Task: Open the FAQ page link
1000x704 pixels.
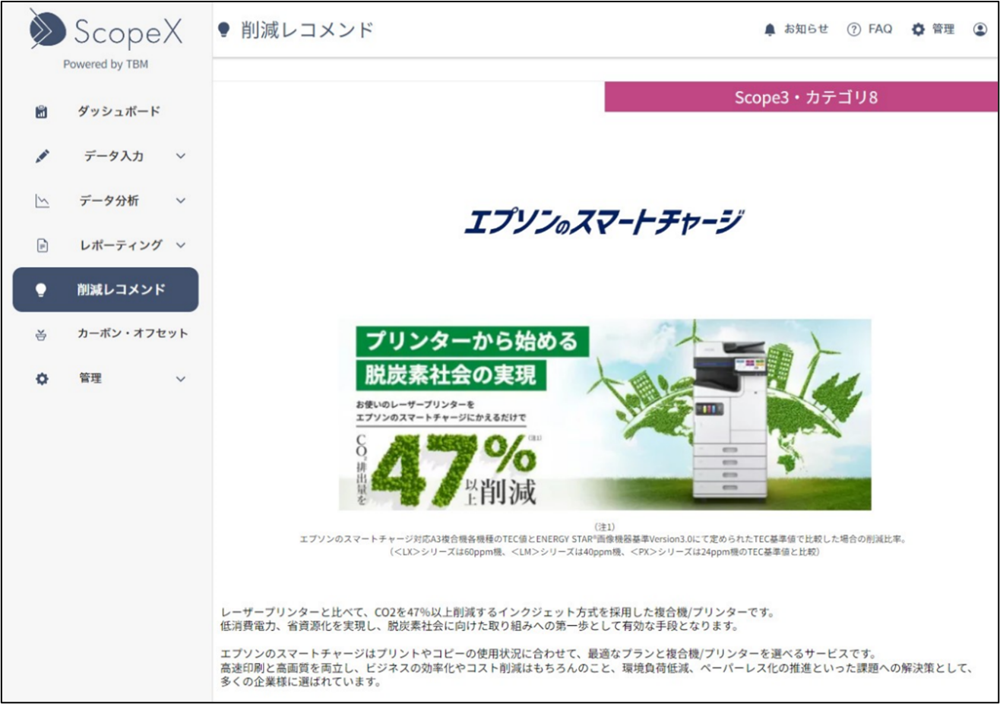Action: coord(880,29)
